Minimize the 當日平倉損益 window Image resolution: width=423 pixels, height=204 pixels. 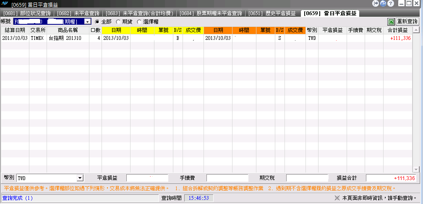pos(402,3)
